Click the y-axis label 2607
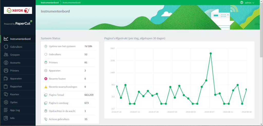 pos(112,49)
